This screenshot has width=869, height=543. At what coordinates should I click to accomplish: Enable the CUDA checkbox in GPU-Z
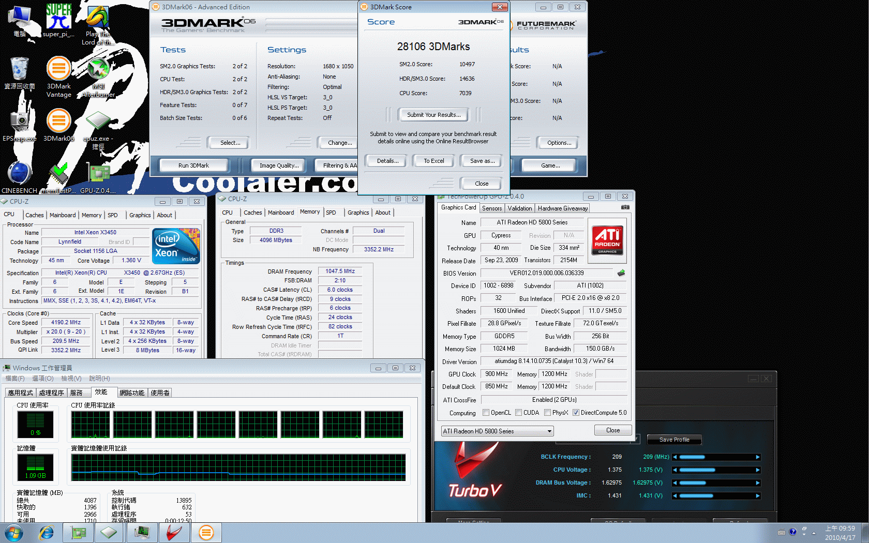coord(518,413)
